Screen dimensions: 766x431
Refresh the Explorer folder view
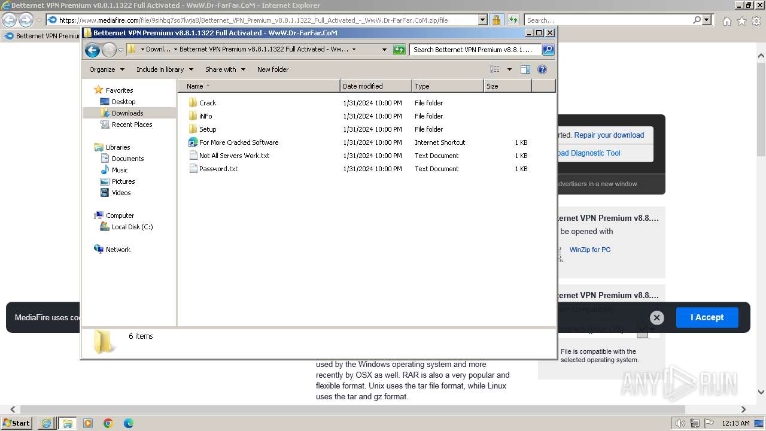pos(399,50)
